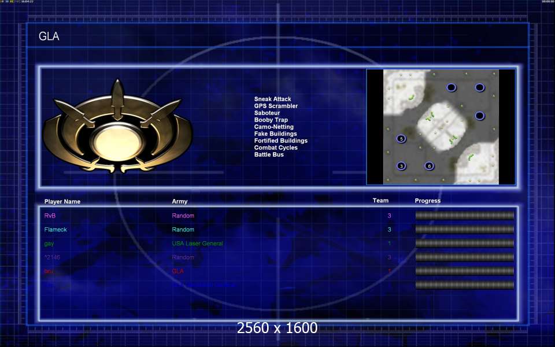Click the Player Name column header

coord(62,201)
